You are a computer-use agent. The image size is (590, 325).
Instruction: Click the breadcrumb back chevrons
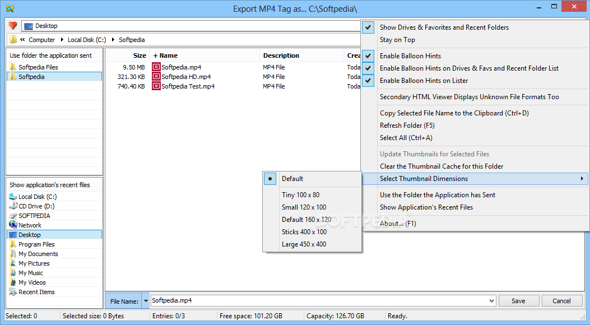click(22, 39)
